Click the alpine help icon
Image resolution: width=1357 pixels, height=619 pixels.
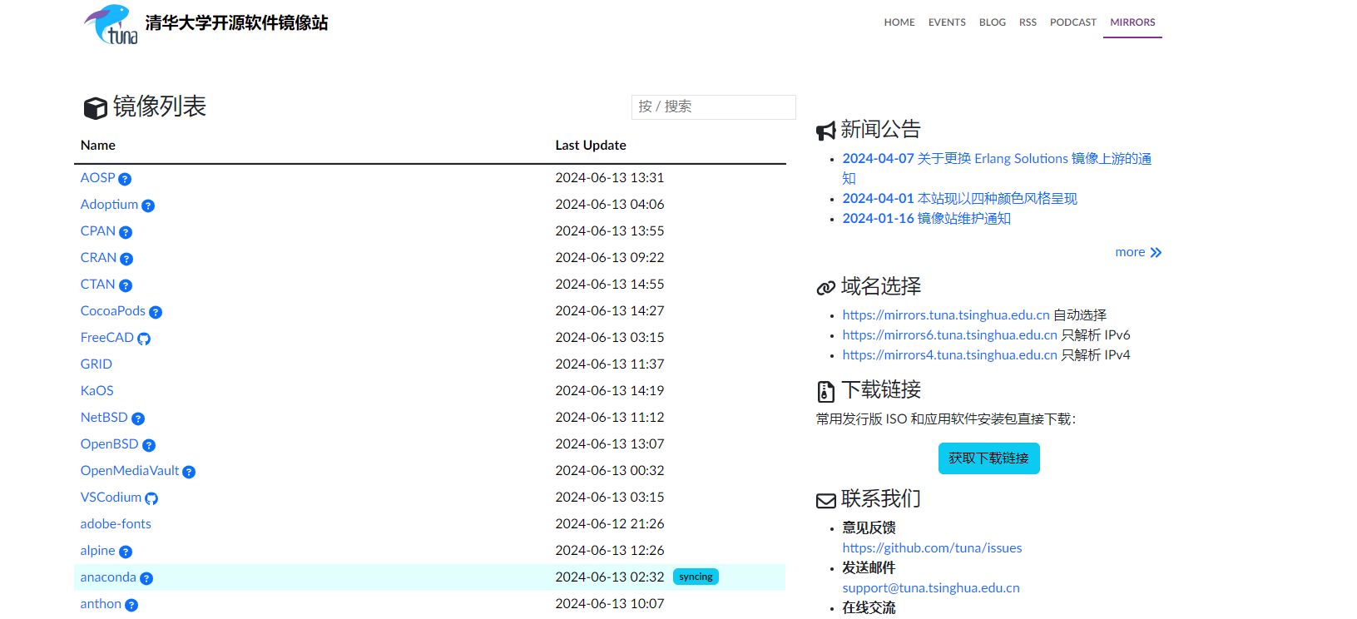click(x=126, y=552)
